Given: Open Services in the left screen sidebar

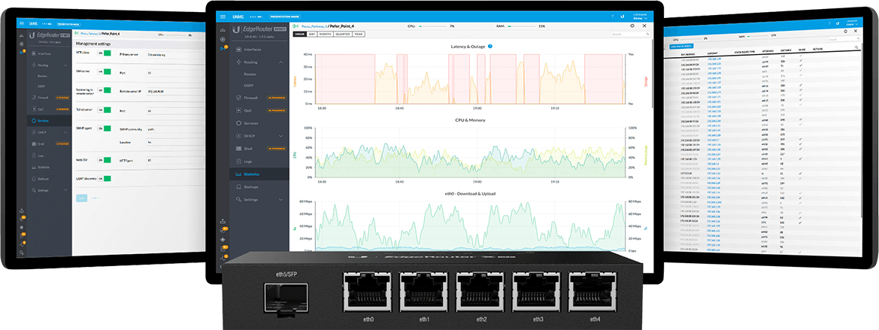Looking at the screenshot, I should [50, 120].
